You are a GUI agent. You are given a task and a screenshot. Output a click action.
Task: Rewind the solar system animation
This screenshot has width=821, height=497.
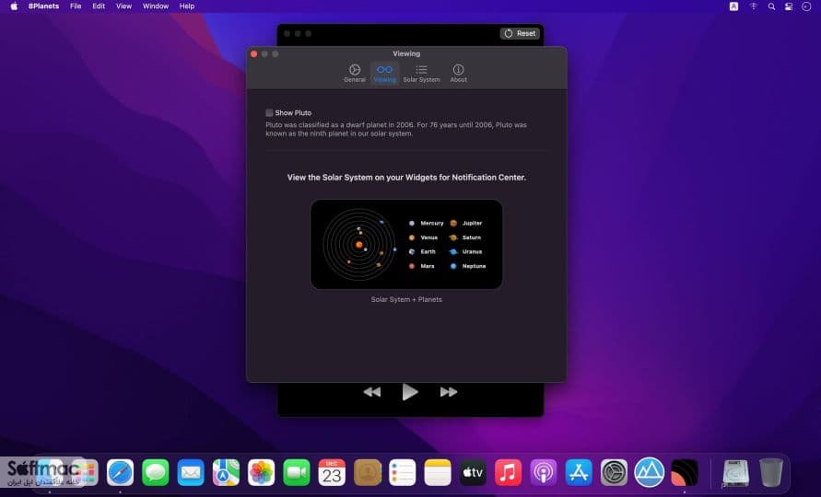point(371,392)
